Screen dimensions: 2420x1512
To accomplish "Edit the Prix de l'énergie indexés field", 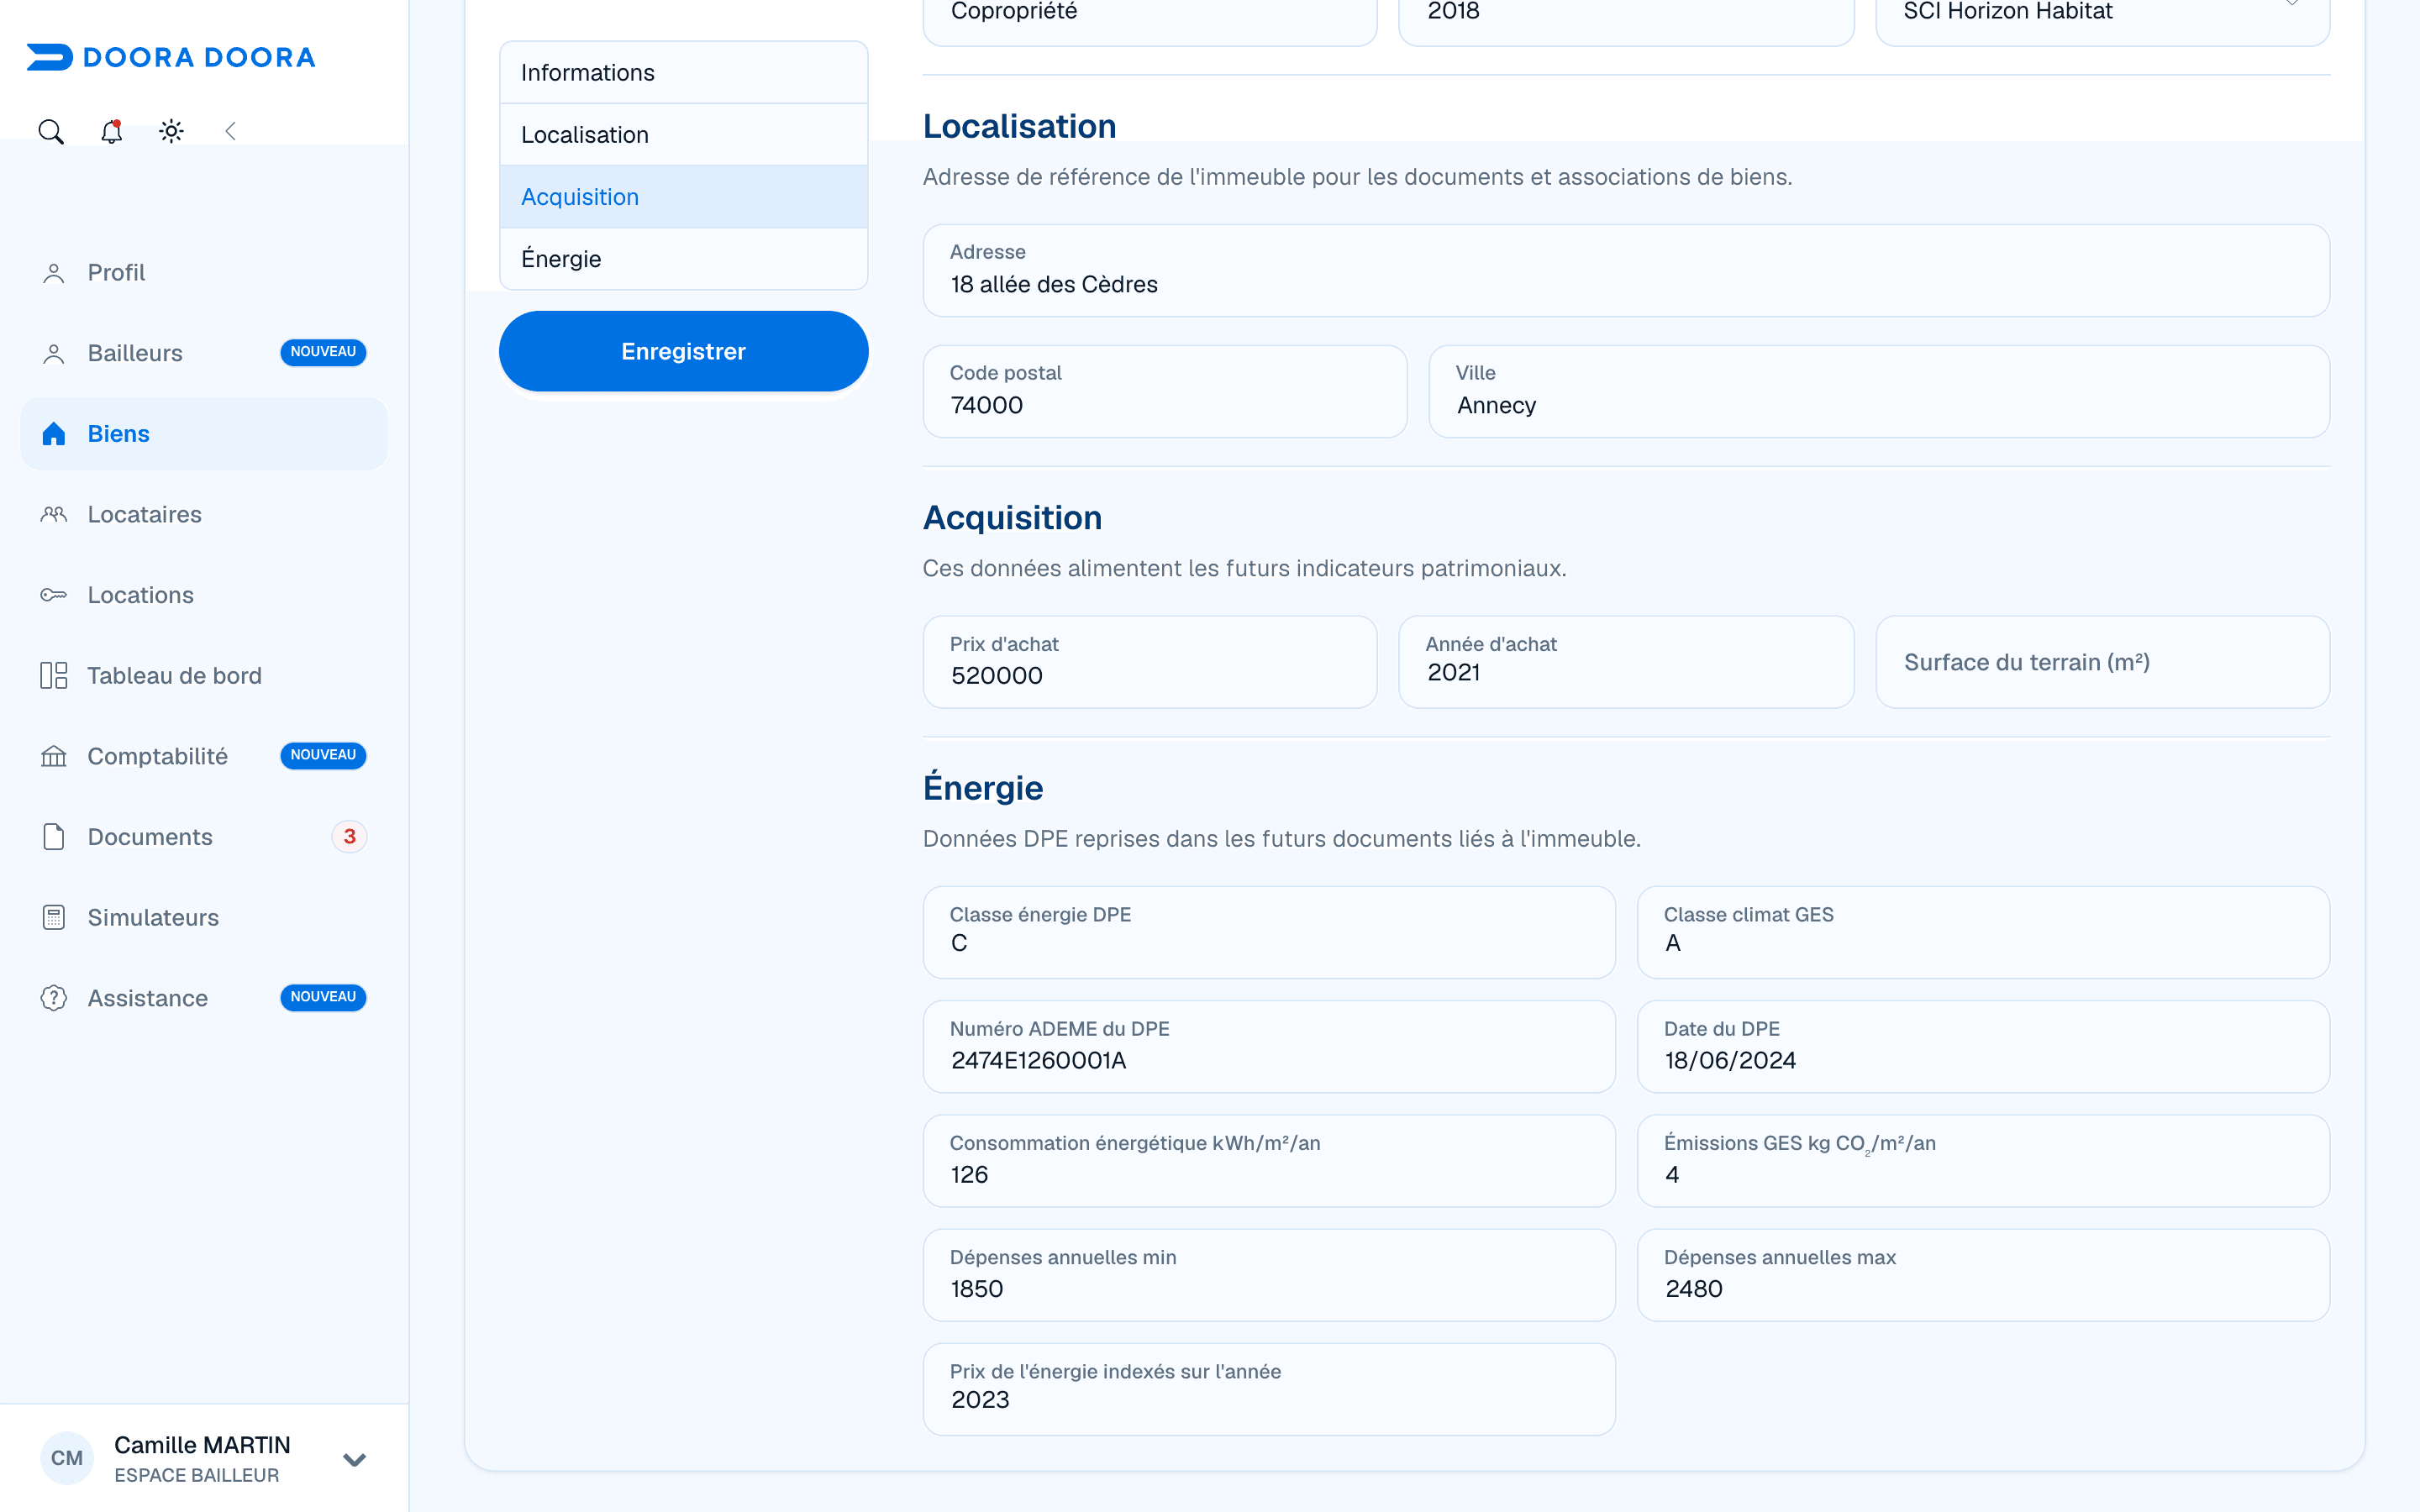I will (1269, 1389).
